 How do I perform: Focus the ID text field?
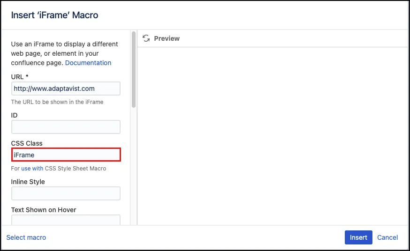(x=66, y=127)
